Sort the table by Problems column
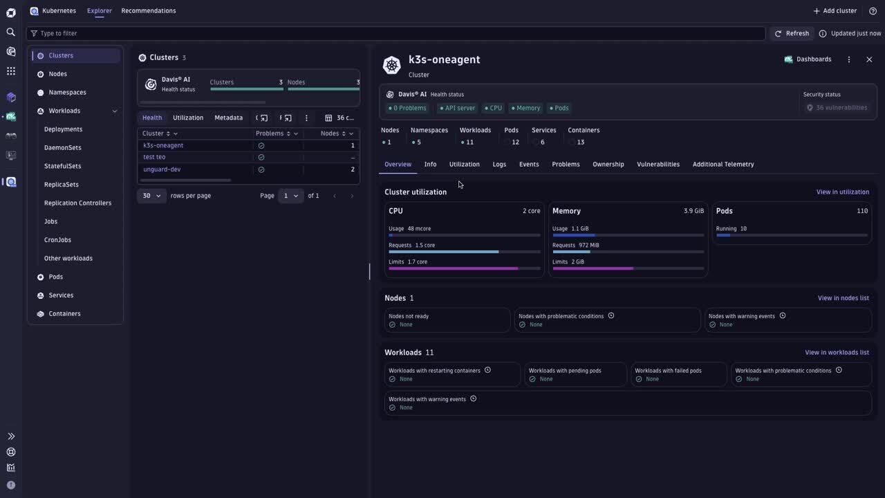 [x=288, y=133]
